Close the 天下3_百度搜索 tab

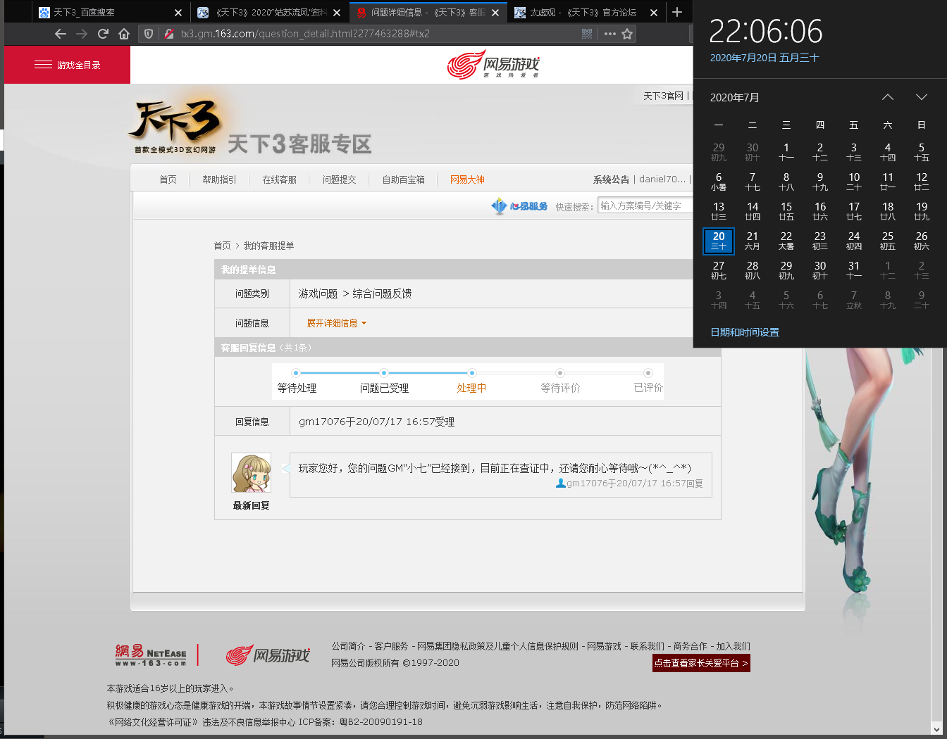[178, 13]
